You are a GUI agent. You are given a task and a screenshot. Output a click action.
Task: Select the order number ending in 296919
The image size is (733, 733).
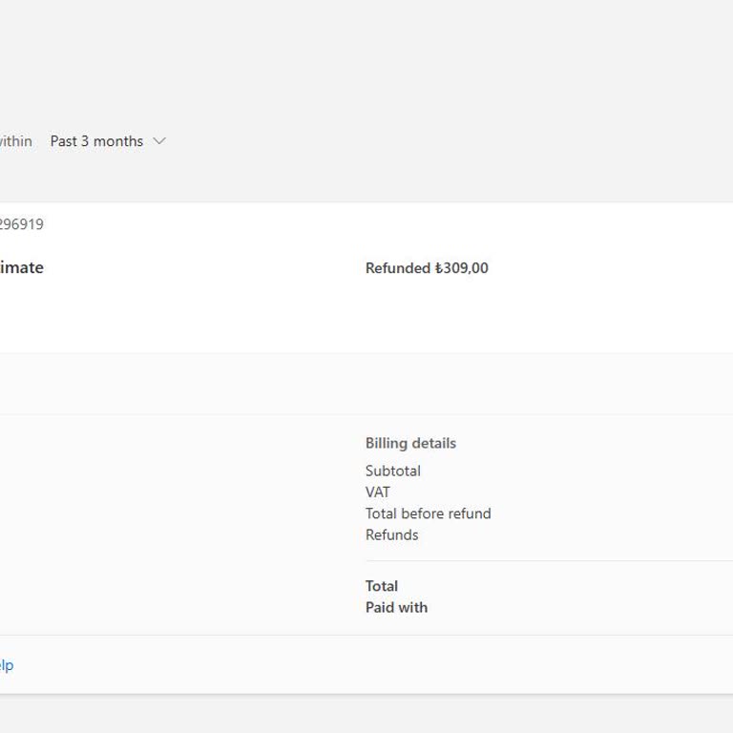(x=21, y=224)
